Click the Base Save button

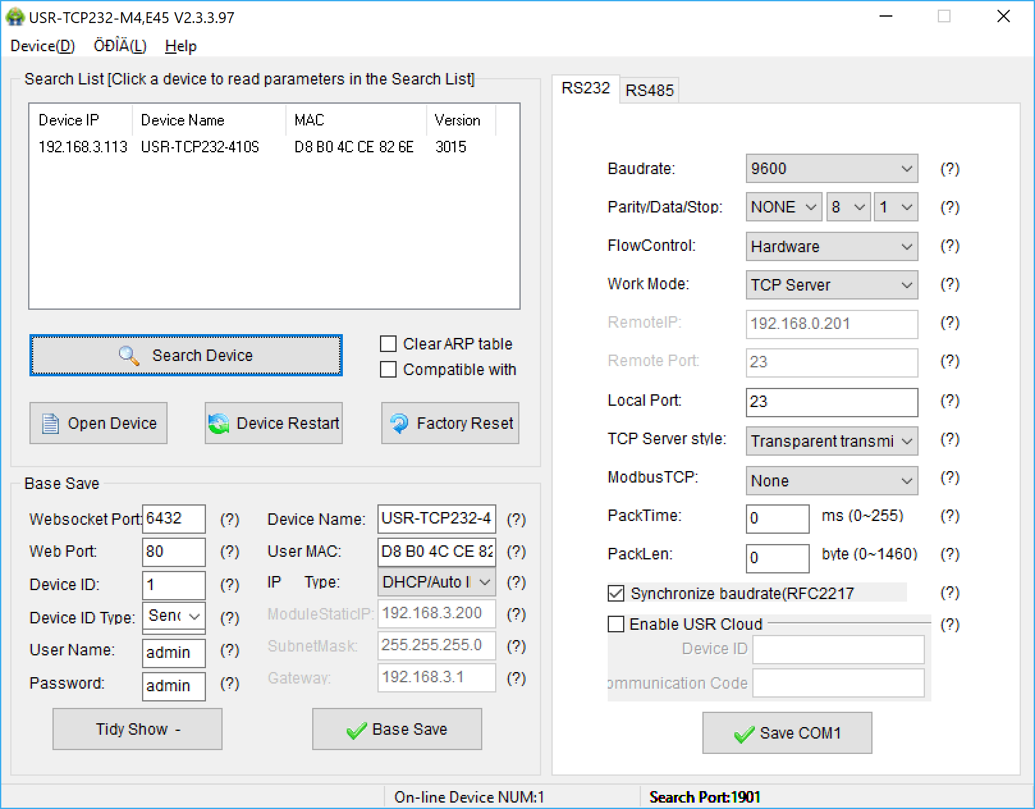397,729
